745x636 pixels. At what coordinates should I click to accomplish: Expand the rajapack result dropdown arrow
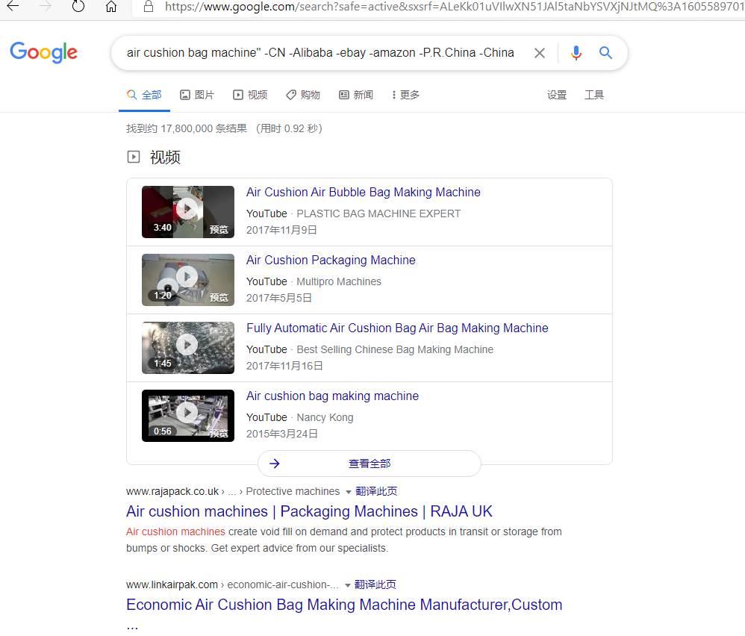349,492
